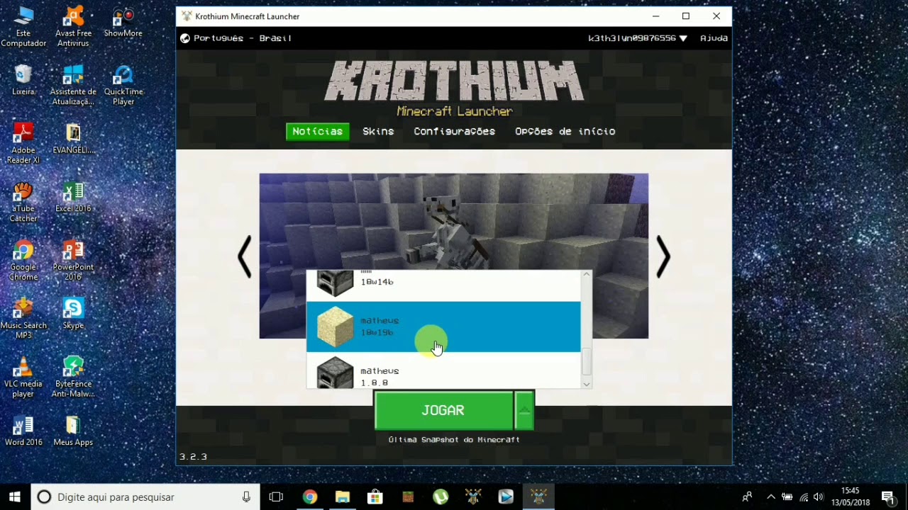Viewport: 908px width, 510px height.
Task: Show the next news slide arrow
Action: (x=663, y=256)
